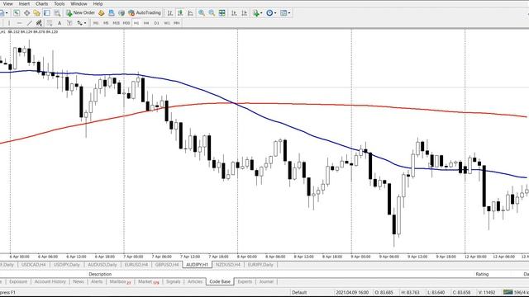
Task: Switch to the USDJPY,Daily chart tab
Action: (66, 265)
